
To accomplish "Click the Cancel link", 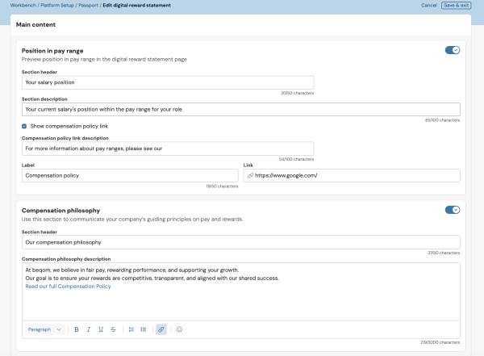I will pos(429,6).
